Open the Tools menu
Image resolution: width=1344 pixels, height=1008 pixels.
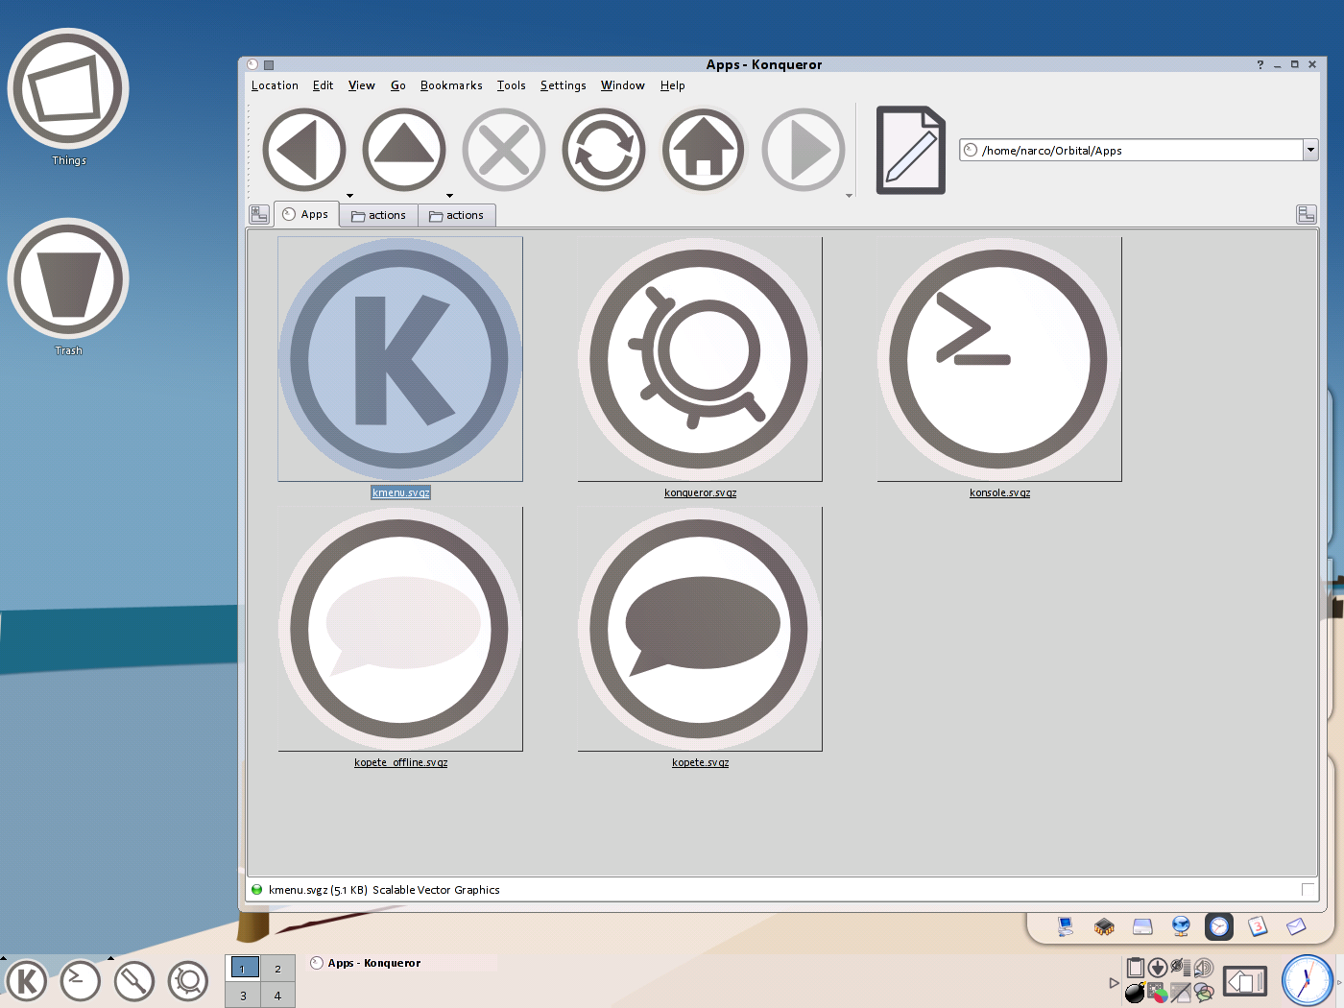pyautogui.click(x=511, y=85)
